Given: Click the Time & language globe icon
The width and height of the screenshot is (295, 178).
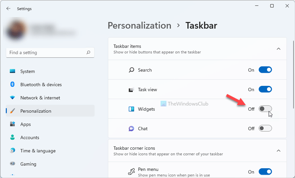Looking at the screenshot, I should (x=12, y=151).
